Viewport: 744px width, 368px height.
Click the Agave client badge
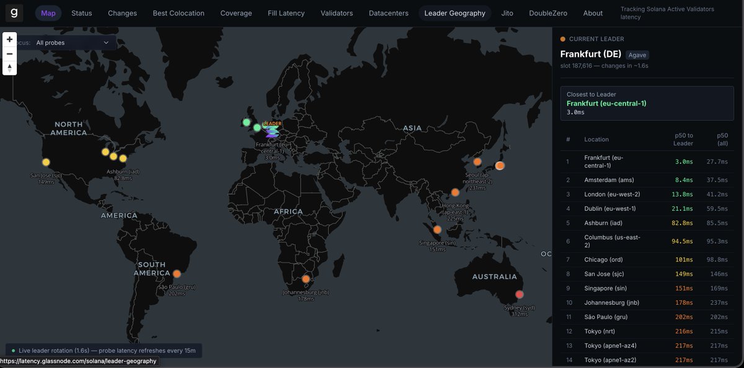pyautogui.click(x=637, y=55)
